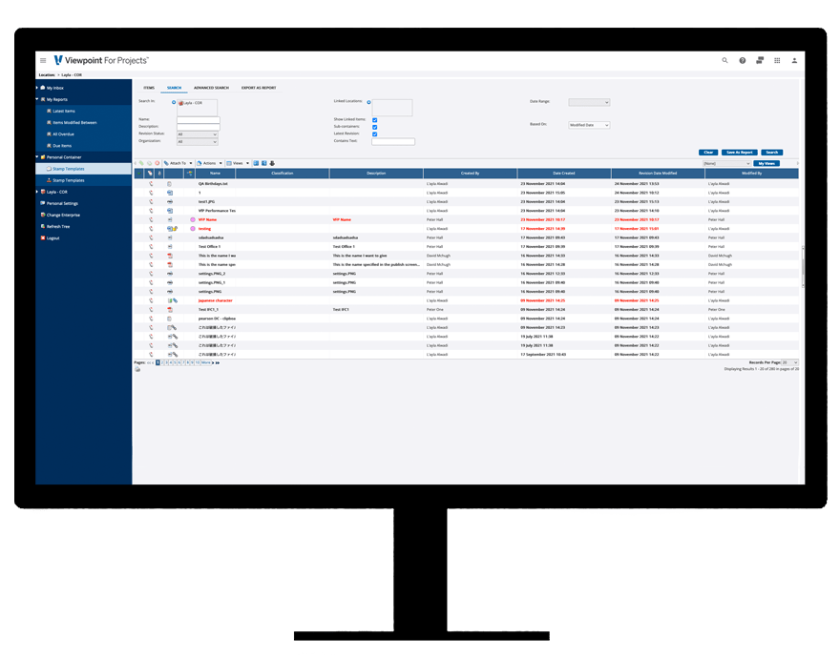Click into the Contains Text input field

(x=393, y=142)
